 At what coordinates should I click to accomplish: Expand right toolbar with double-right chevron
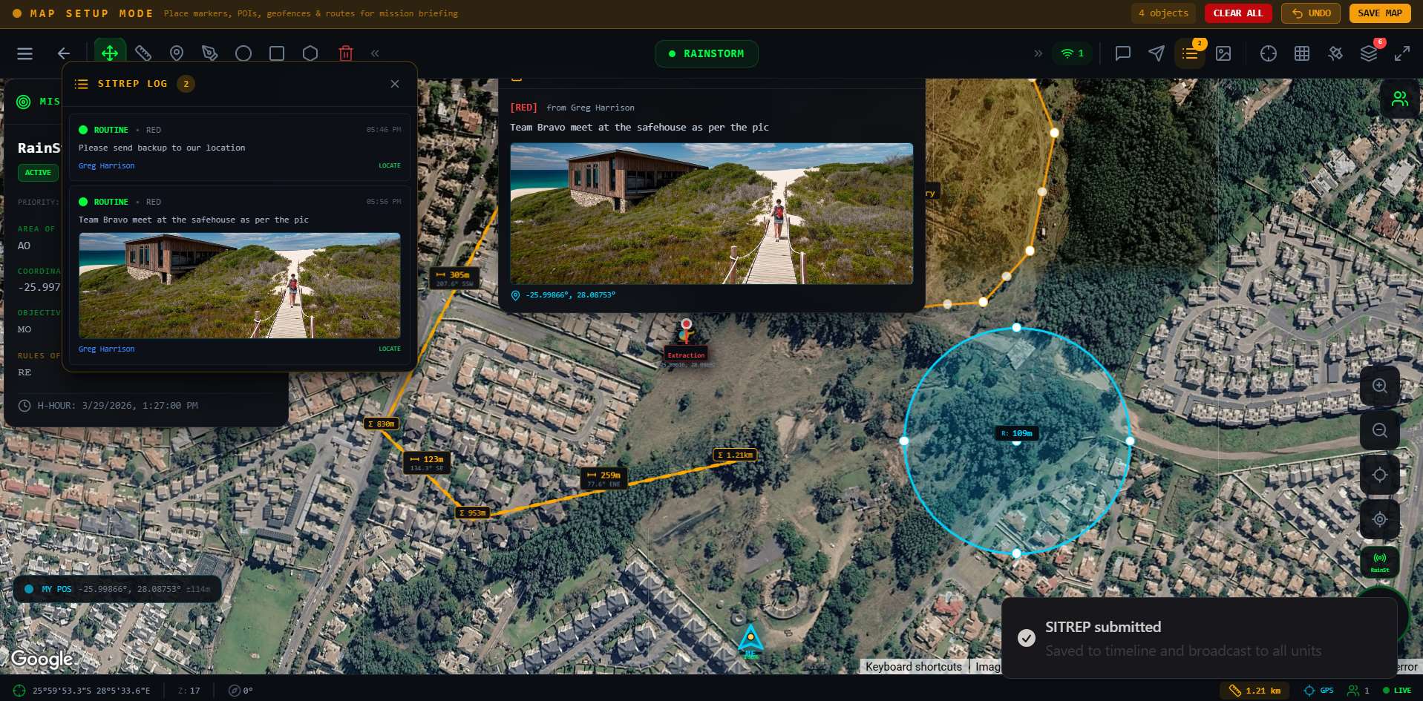[1038, 53]
